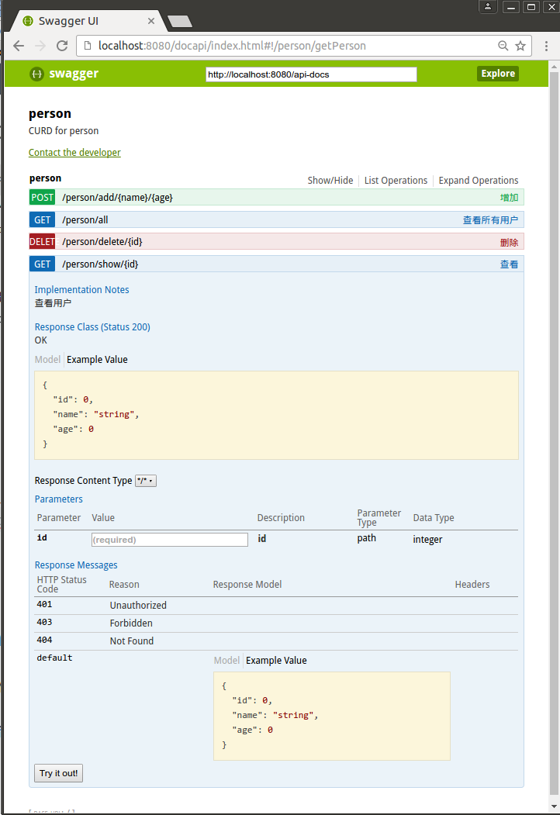560x815 pixels.
Task: Expand the POST method badge
Action: pyautogui.click(x=42, y=198)
